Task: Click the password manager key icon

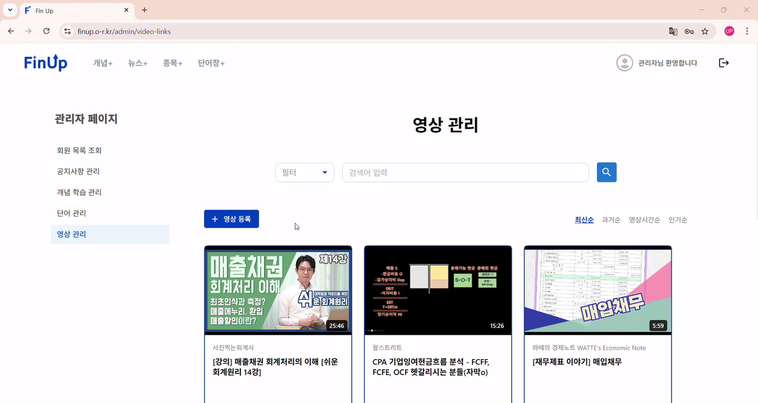Action: click(689, 31)
